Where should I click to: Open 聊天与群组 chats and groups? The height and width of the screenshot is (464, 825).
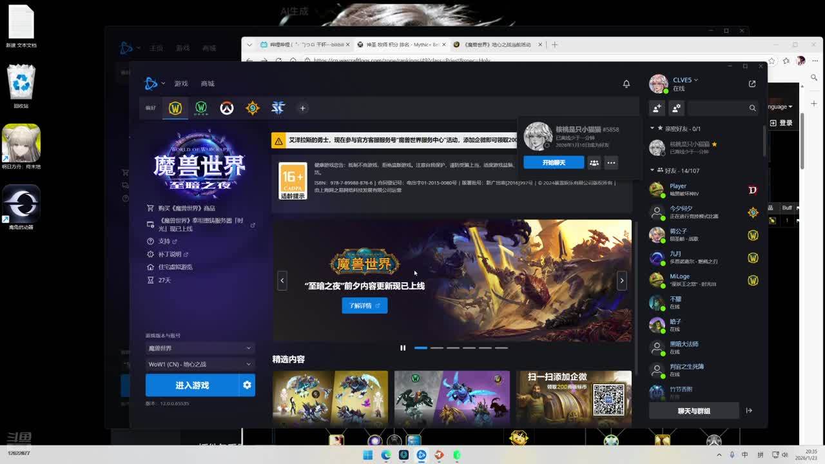(x=694, y=411)
